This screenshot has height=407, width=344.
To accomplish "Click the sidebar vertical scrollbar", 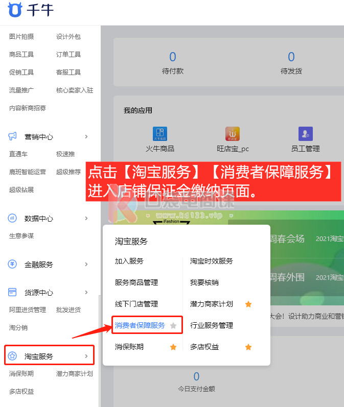I will click(99, 351).
